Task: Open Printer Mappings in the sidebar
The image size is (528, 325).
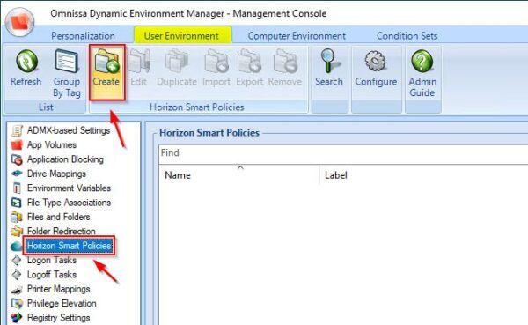Action: tap(59, 289)
